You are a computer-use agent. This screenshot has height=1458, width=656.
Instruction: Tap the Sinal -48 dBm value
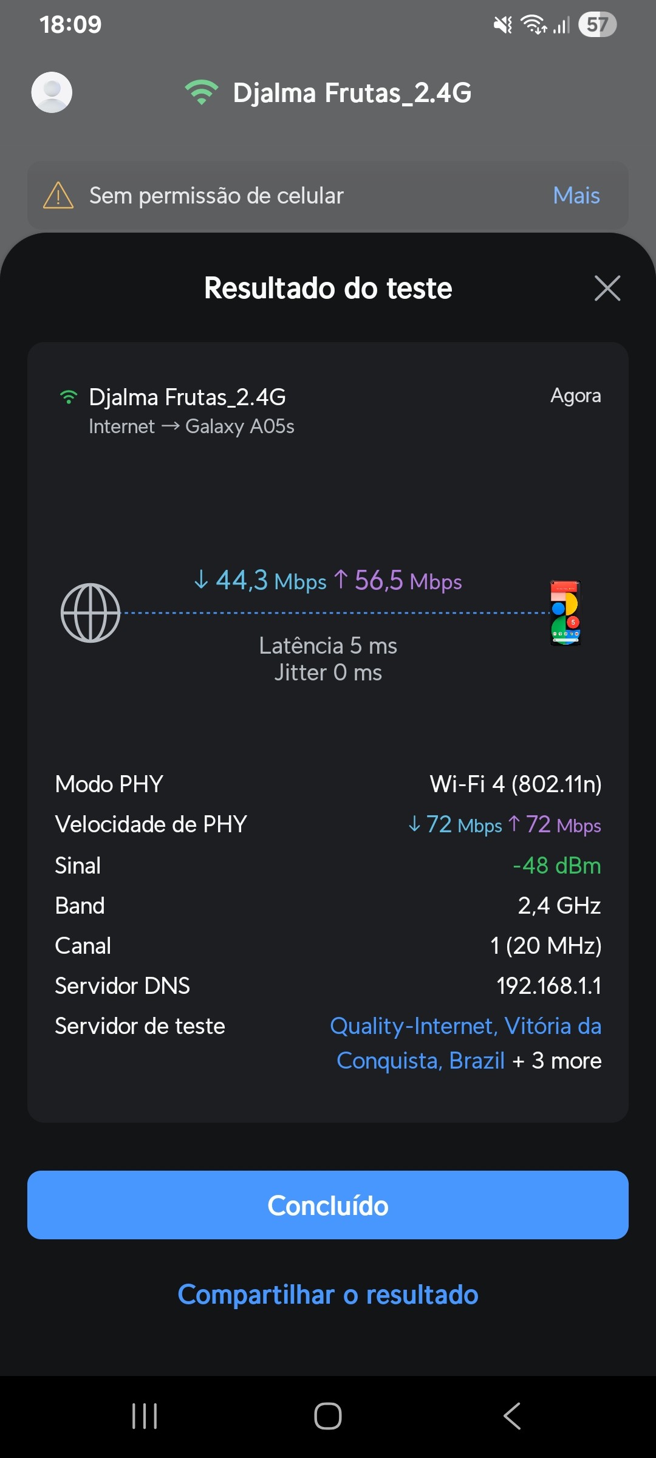tap(556, 865)
